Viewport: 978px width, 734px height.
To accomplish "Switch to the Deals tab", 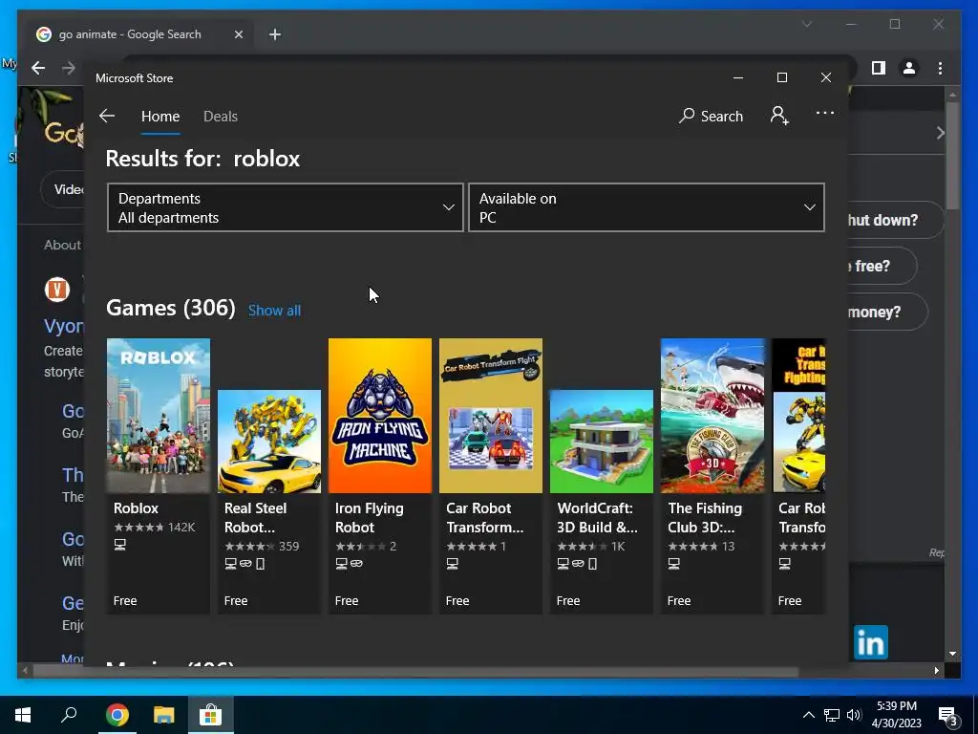I will [221, 117].
